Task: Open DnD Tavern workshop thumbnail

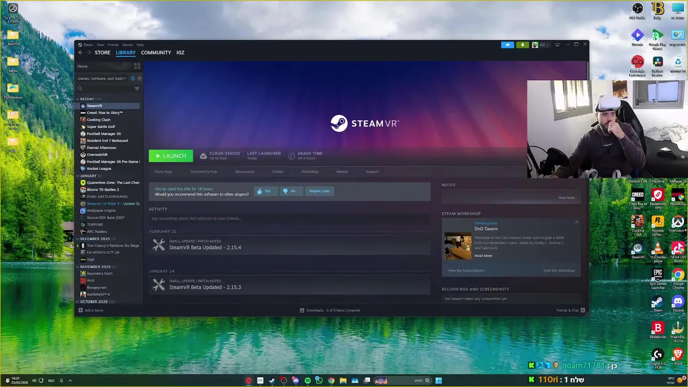Action: coord(458,246)
